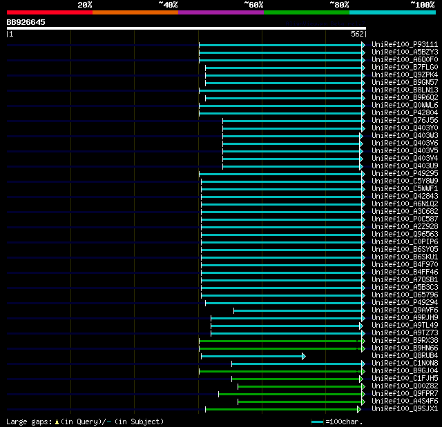Select the UniRef100_Q42843 label

click(x=405, y=197)
